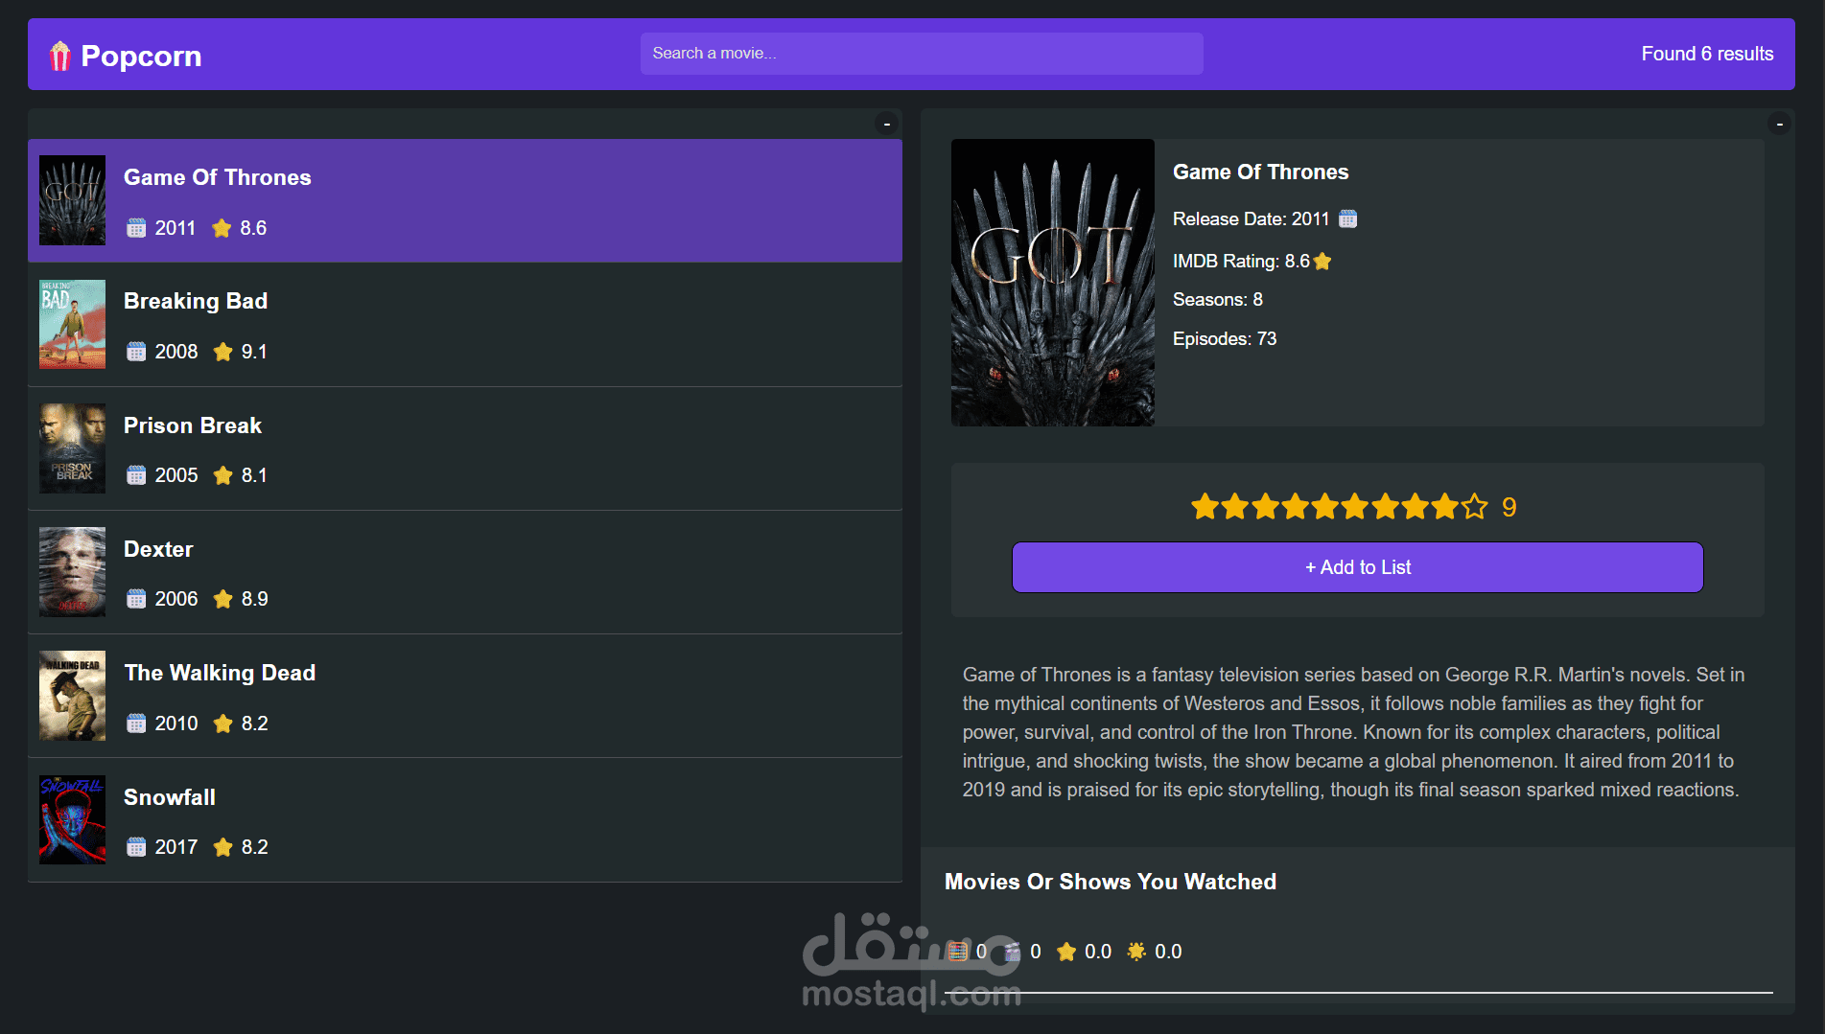Viewport: 1825px width, 1034px height.
Task: Click the Search a movie input field
Action: tap(922, 54)
